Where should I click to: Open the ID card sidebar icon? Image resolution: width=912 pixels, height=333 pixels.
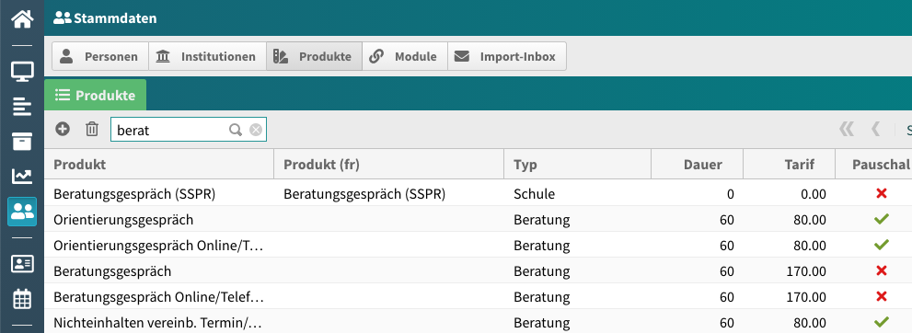[22, 264]
